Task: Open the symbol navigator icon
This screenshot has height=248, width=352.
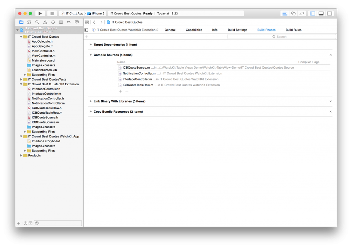Action: (29, 22)
